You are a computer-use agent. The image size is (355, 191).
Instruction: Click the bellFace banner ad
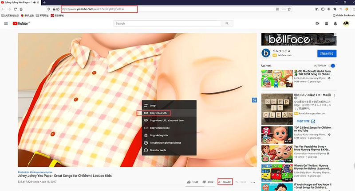pyautogui.click(x=299, y=39)
